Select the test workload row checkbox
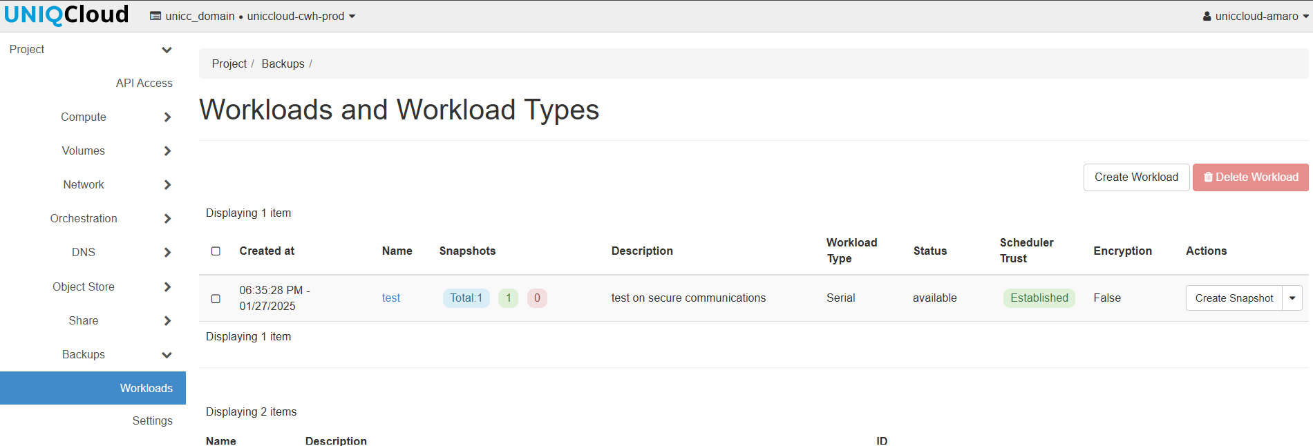 click(216, 299)
